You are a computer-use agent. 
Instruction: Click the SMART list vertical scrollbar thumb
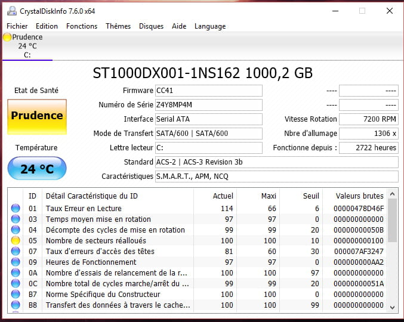pos(393,220)
